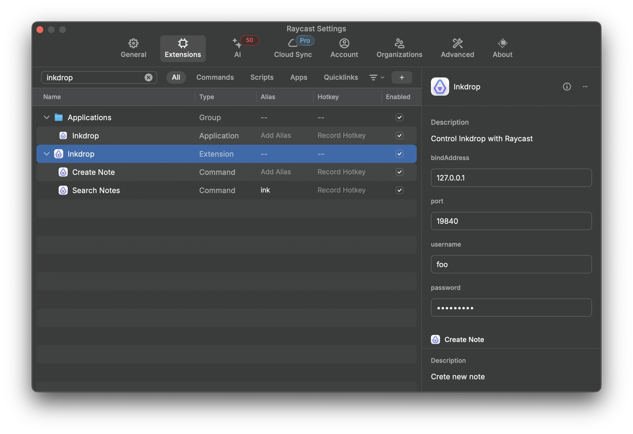Viewport: 633px width, 434px height.
Task: Collapse the Inkdrop extension row
Action: tap(46, 154)
